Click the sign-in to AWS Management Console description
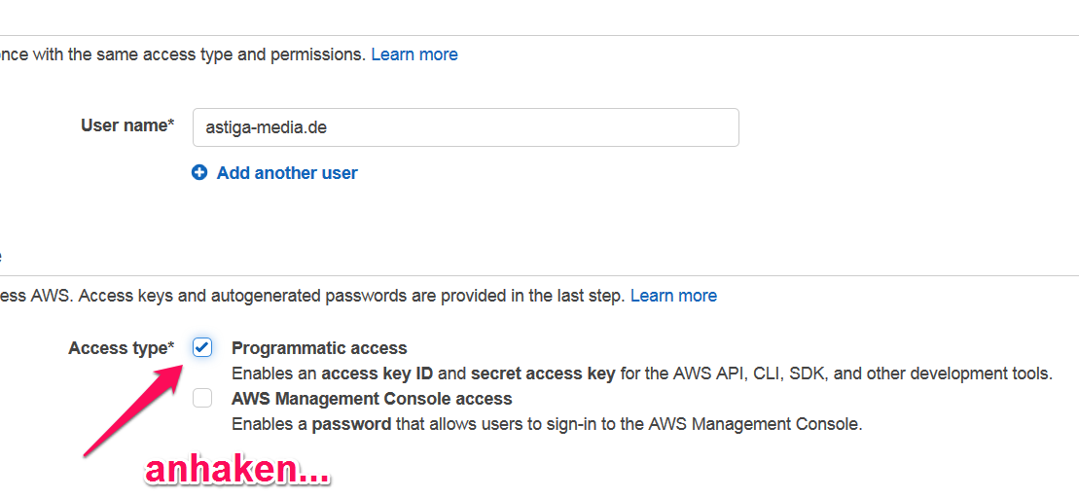 point(547,424)
